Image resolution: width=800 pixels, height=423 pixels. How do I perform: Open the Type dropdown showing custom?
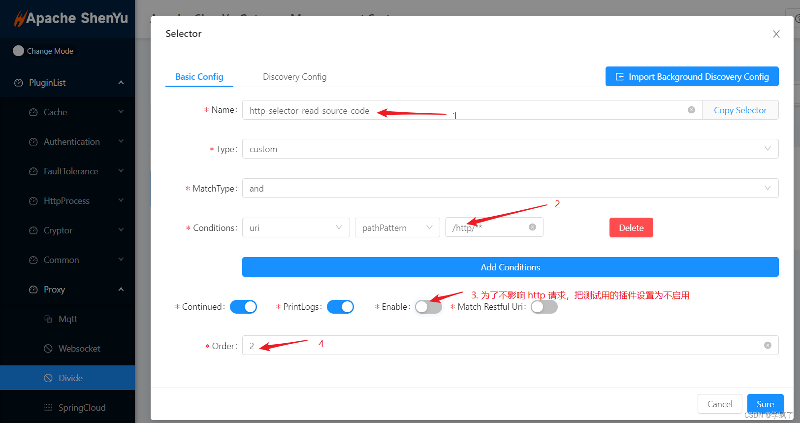(x=511, y=149)
